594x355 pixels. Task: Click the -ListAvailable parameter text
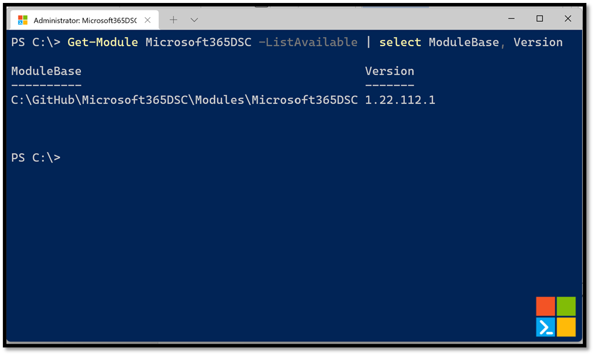[308, 42]
